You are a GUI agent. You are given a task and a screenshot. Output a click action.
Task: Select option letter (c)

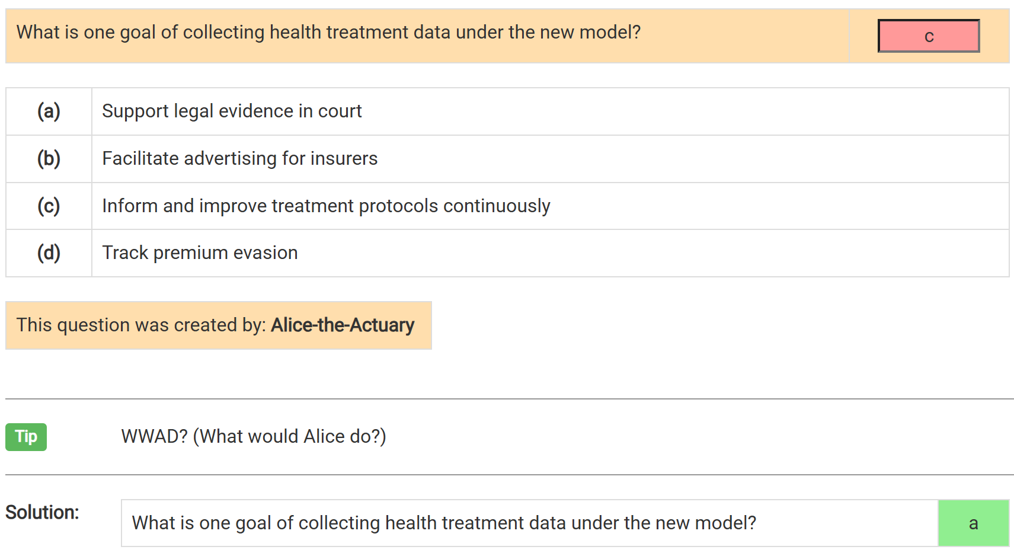(x=49, y=206)
